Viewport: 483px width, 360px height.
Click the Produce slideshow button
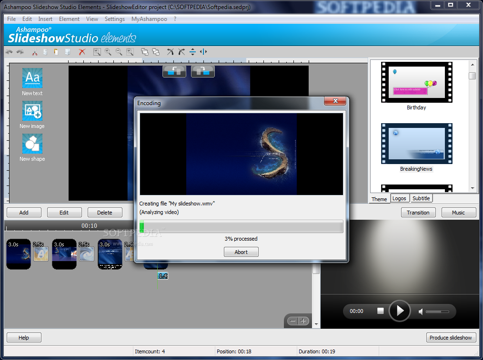(451, 338)
